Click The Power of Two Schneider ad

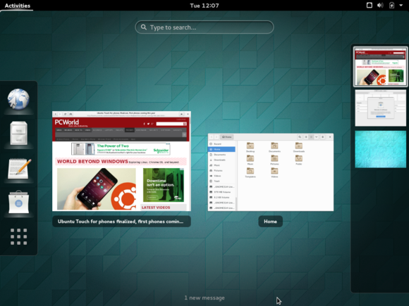click(x=121, y=149)
